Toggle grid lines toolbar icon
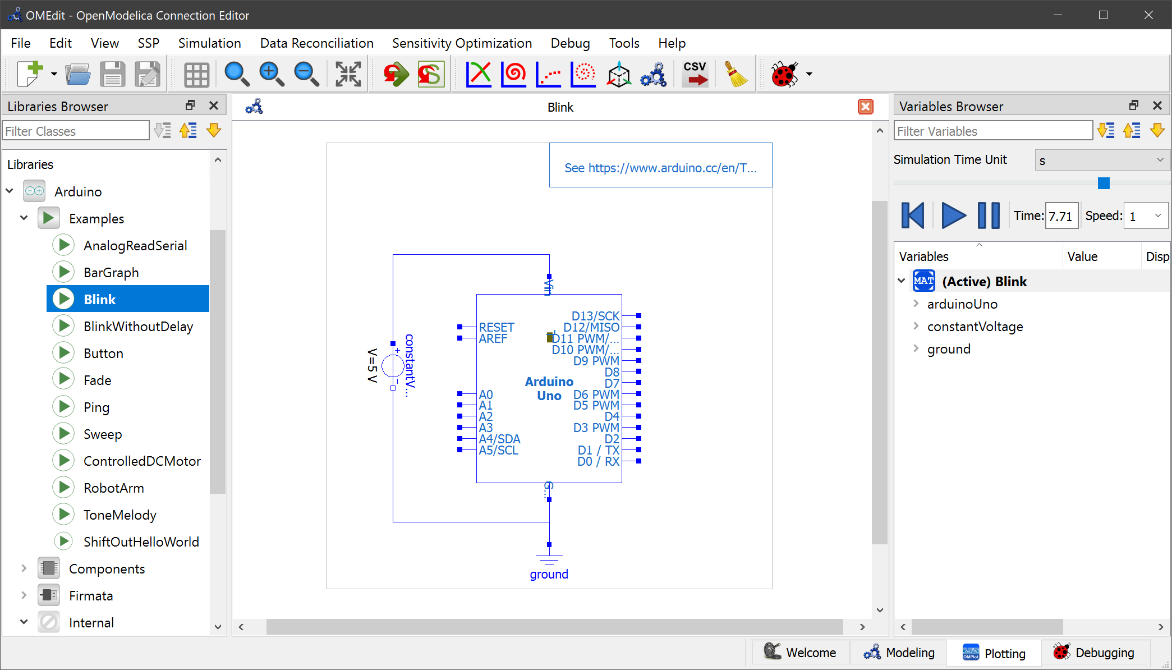Image resolution: width=1172 pixels, height=670 pixels. pos(196,74)
